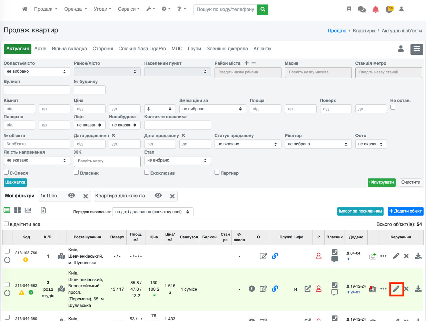Open the Область/місто dropdown
426x321 pixels.
coord(37,72)
